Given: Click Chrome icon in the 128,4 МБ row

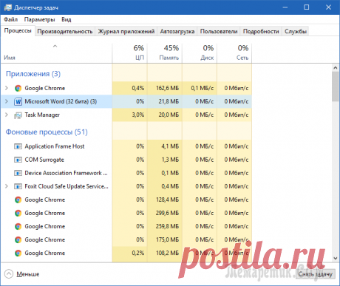Looking at the screenshot, I should (18, 200).
